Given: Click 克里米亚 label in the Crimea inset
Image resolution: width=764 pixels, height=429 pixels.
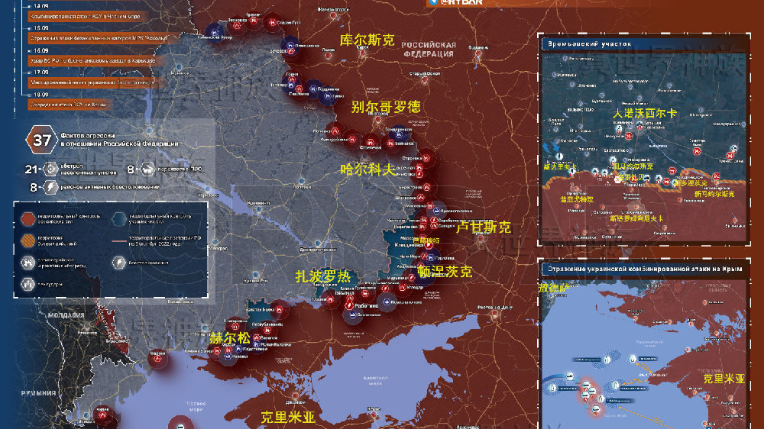Looking at the screenshot, I should coord(724,379).
